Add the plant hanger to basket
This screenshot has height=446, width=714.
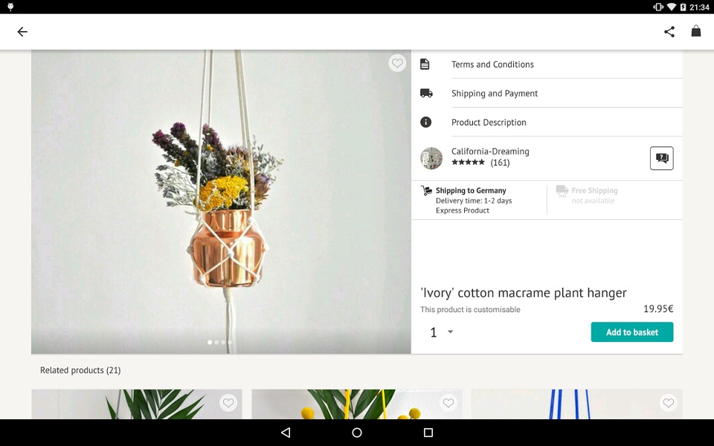pos(632,332)
